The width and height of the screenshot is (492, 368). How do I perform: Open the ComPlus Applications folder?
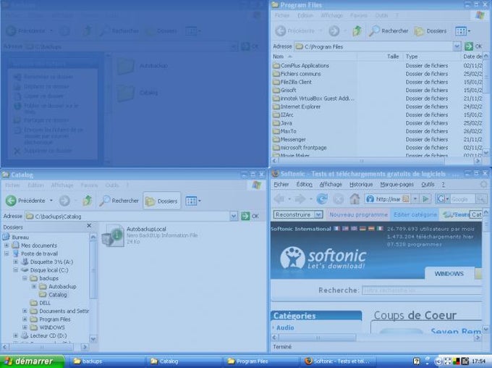(301, 65)
